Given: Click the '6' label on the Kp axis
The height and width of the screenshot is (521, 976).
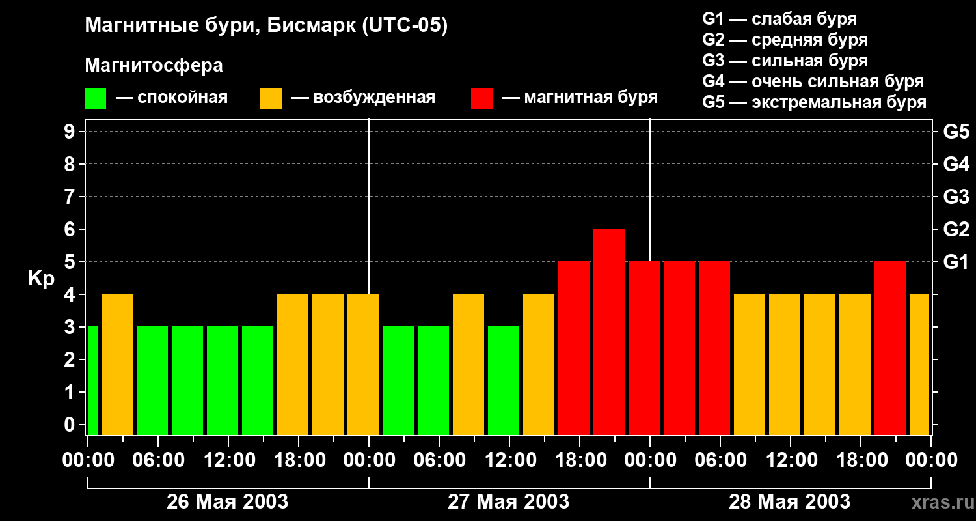Looking at the screenshot, I should [70, 230].
